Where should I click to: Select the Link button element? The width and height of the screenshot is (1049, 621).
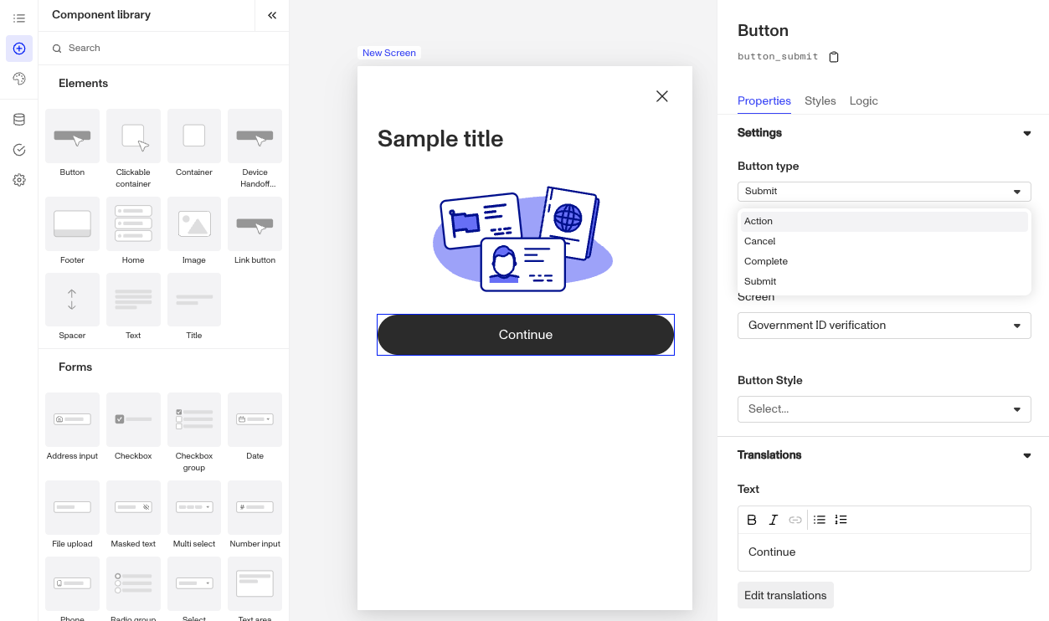(x=255, y=231)
